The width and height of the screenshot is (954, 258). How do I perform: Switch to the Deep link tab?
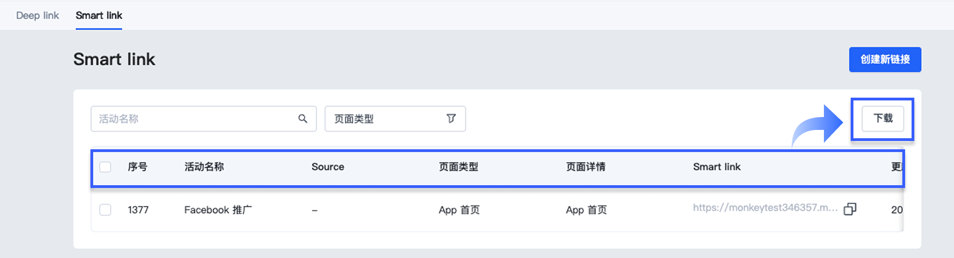click(37, 16)
